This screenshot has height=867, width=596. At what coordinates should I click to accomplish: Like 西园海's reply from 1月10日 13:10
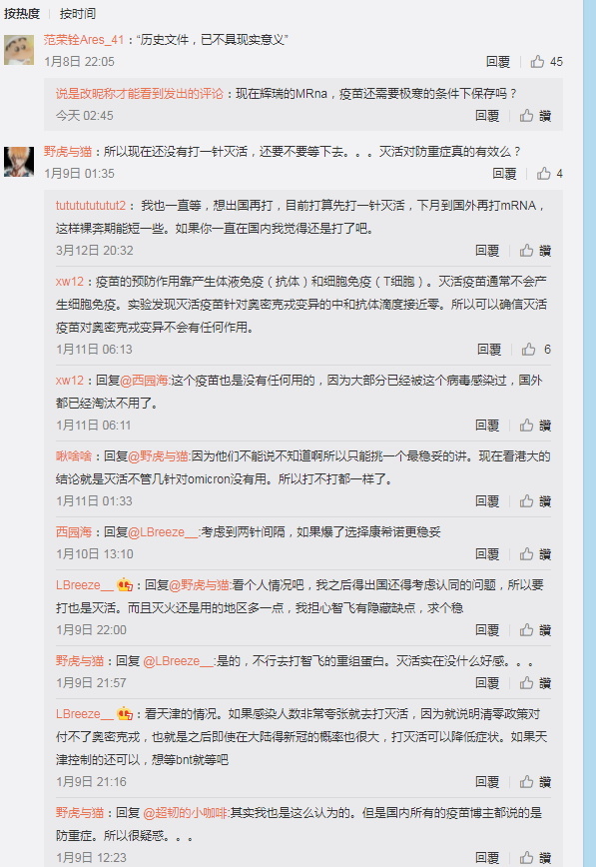click(535, 554)
